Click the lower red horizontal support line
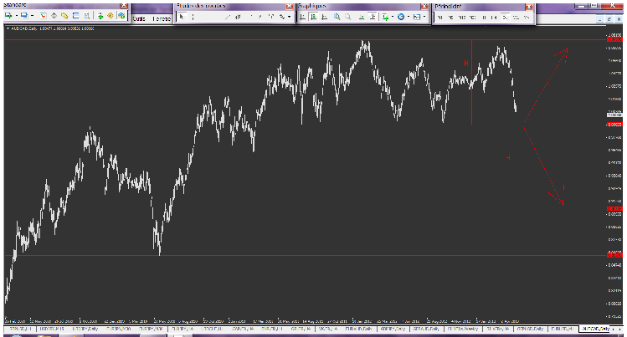Screen dimensions: 627x337 [306, 255]
